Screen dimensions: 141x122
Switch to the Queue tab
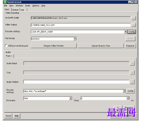pos(15,10)
